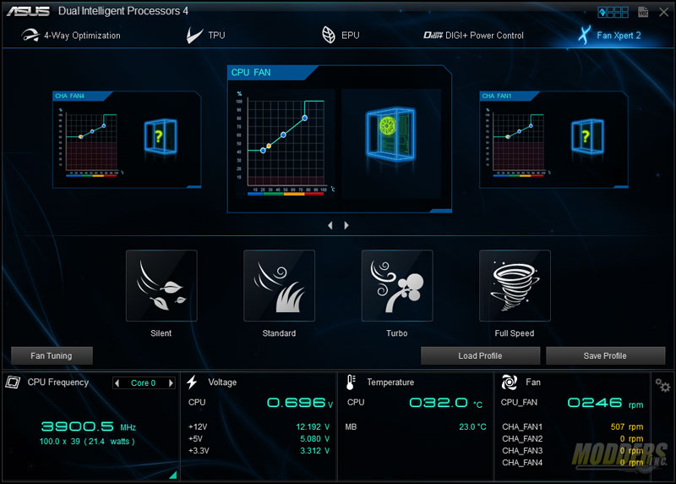676x484 pixels.
Task: Open the version info icon in title bar
Action: coord(643,12)
